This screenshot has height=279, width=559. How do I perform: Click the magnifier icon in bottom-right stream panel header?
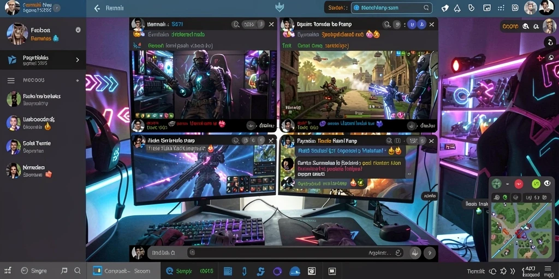coord(388,141)
